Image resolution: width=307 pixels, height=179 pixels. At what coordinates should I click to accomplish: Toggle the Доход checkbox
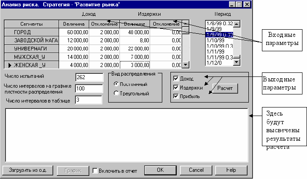click(x=176, y=79)
